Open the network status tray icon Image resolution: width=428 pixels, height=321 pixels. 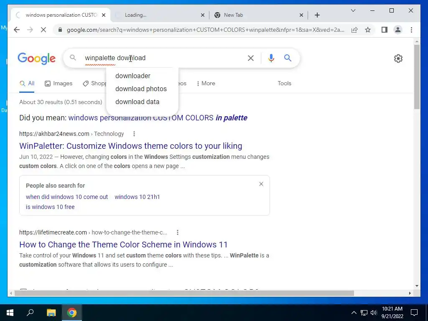(x=364, y=313)
